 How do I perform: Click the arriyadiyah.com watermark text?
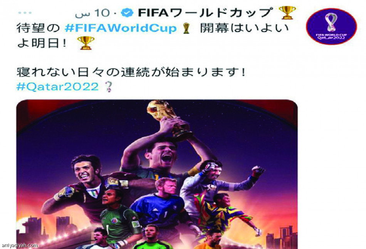19,245
